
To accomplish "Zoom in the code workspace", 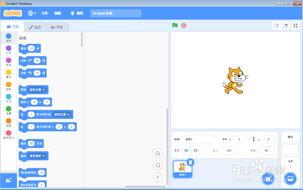I will 158,154.
